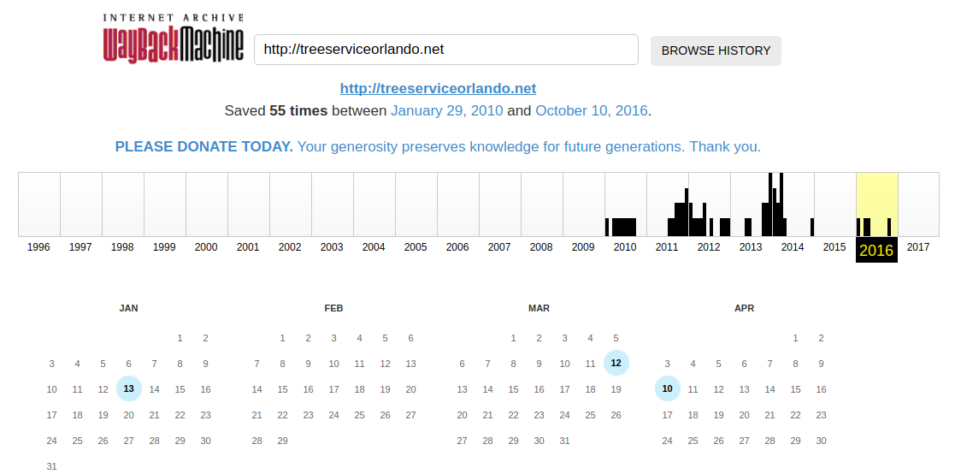Select year 2017 in the timeline

918,246
